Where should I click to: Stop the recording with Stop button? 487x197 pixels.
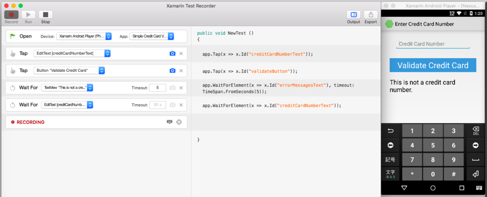[x=46, y=15]
